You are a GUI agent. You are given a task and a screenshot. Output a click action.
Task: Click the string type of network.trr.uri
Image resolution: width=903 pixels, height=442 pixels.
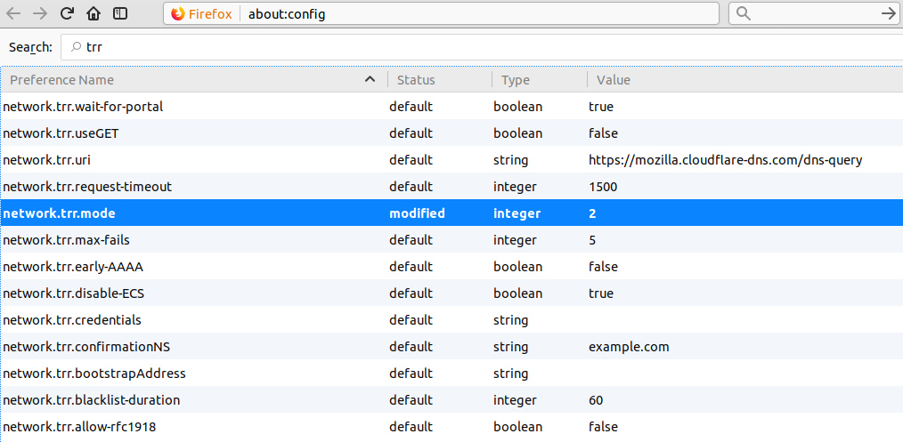pos(510,160)
